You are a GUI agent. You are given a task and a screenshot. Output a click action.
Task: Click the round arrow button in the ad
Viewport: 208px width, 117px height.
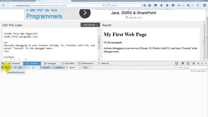click(85, 13)
